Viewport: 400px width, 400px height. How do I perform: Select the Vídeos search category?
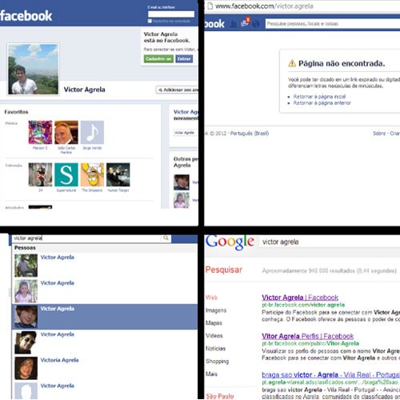pos(214,336)
